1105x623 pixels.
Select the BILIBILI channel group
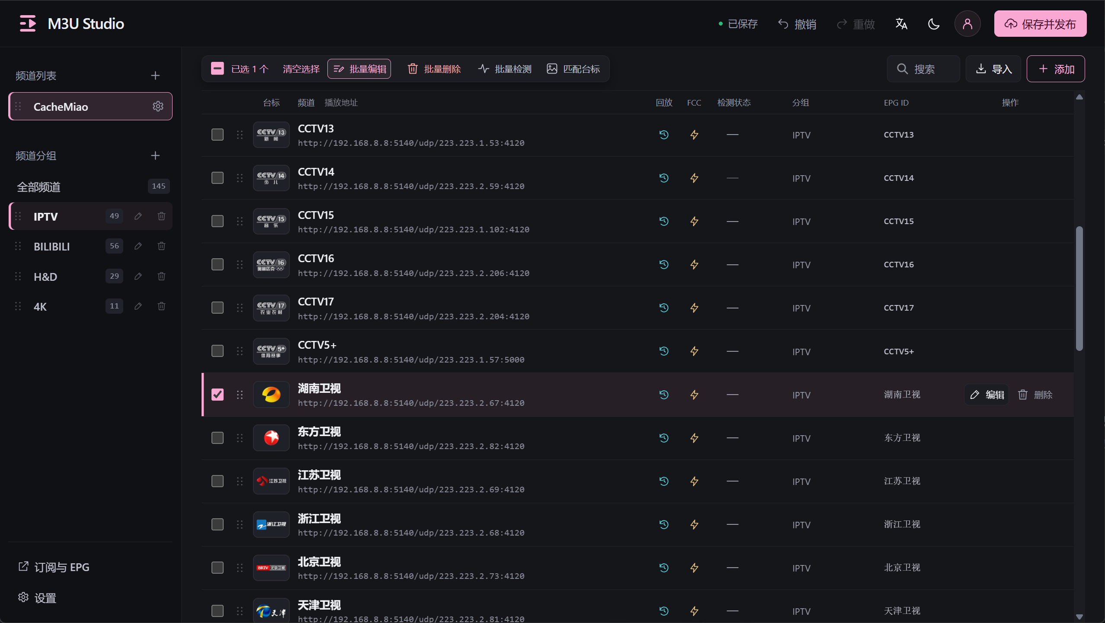coord(90,246)
